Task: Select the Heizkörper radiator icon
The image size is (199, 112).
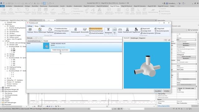Action: coord(30,30)
